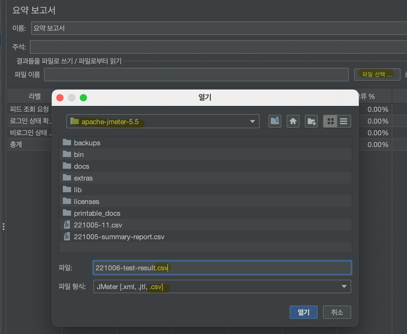Select the backups folder
This screenshot has width=407, height=334.
click(206, 143)
